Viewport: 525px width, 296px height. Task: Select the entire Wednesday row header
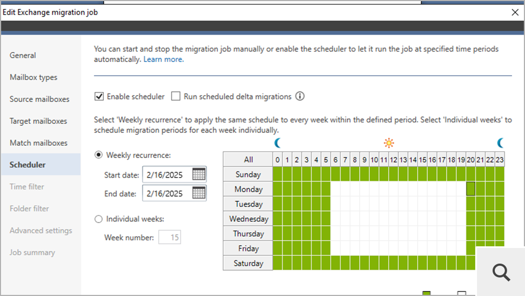(x=248, y=219)
